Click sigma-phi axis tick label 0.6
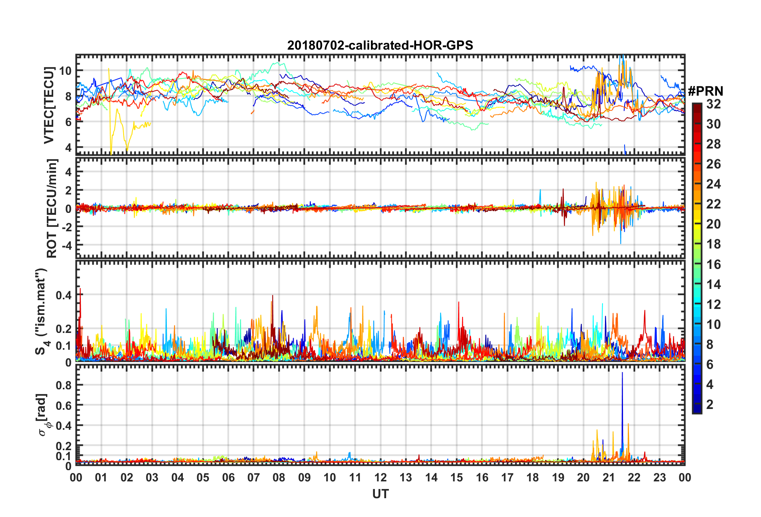761x517 pixels. [x=64, y=405]
